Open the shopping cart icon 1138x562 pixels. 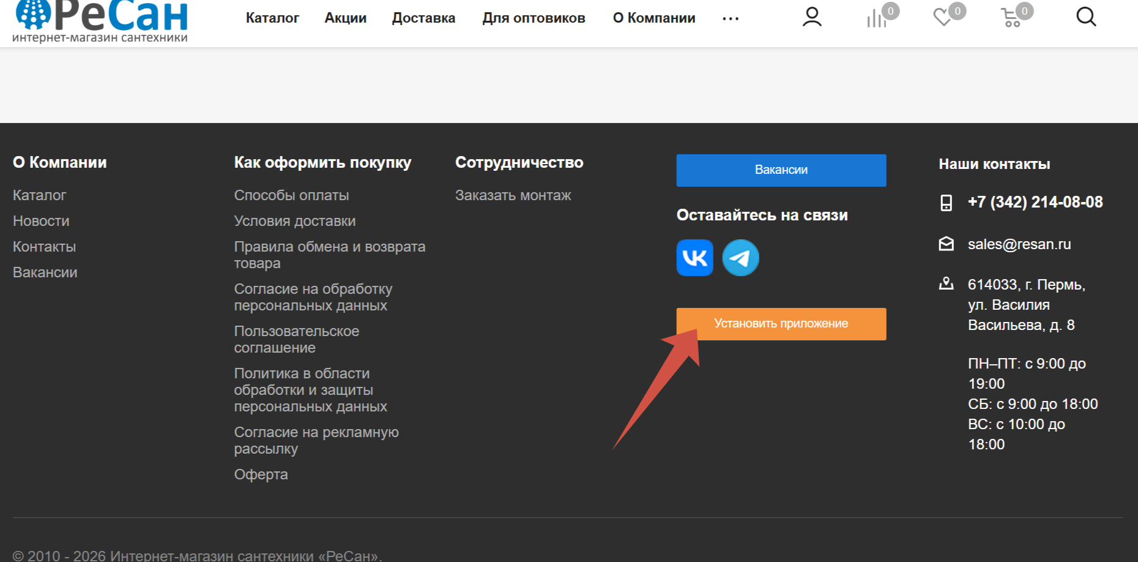(1012, 18)
